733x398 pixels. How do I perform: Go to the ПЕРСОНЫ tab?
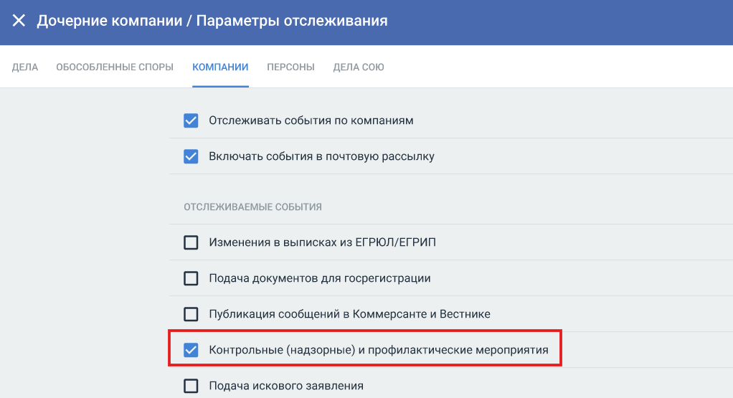[290, 67]
